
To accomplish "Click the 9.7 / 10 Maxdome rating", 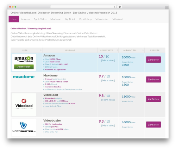I will pos(104,76).
